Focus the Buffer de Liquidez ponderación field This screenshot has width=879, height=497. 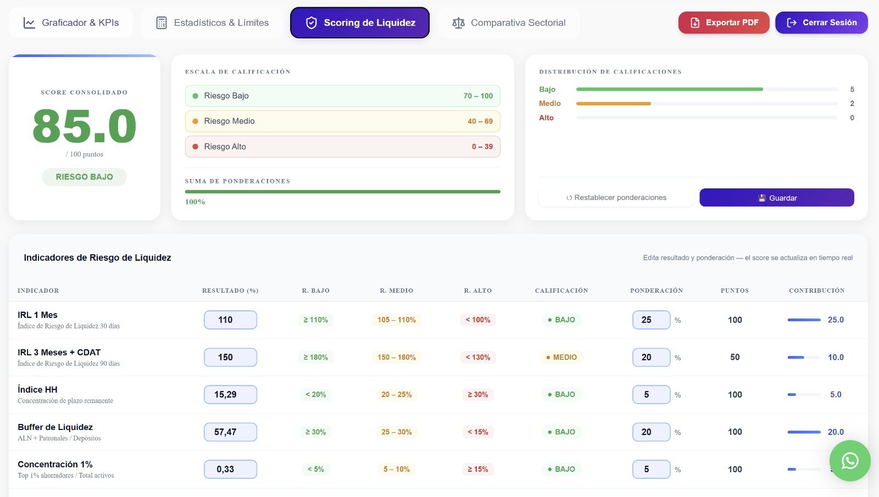[651, 432]
